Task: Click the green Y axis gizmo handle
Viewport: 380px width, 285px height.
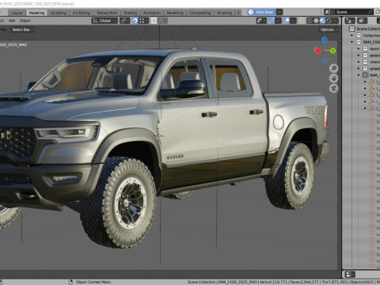Action: click(332, 51)
